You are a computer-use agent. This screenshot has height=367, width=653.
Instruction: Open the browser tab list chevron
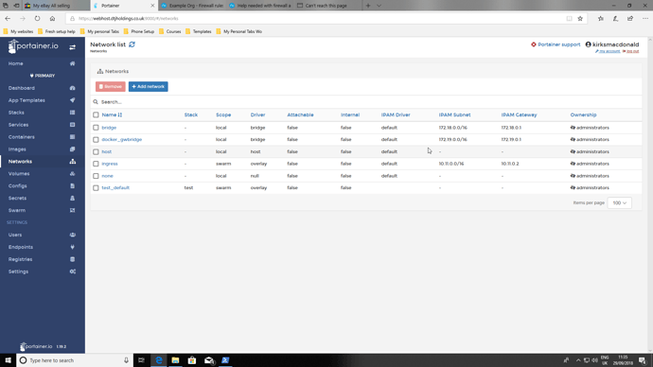coord(379,6)
